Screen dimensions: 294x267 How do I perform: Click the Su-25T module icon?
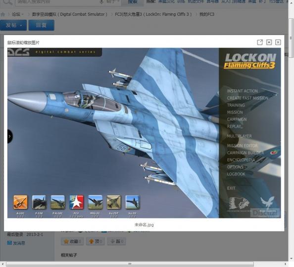(x=114, y=202)
